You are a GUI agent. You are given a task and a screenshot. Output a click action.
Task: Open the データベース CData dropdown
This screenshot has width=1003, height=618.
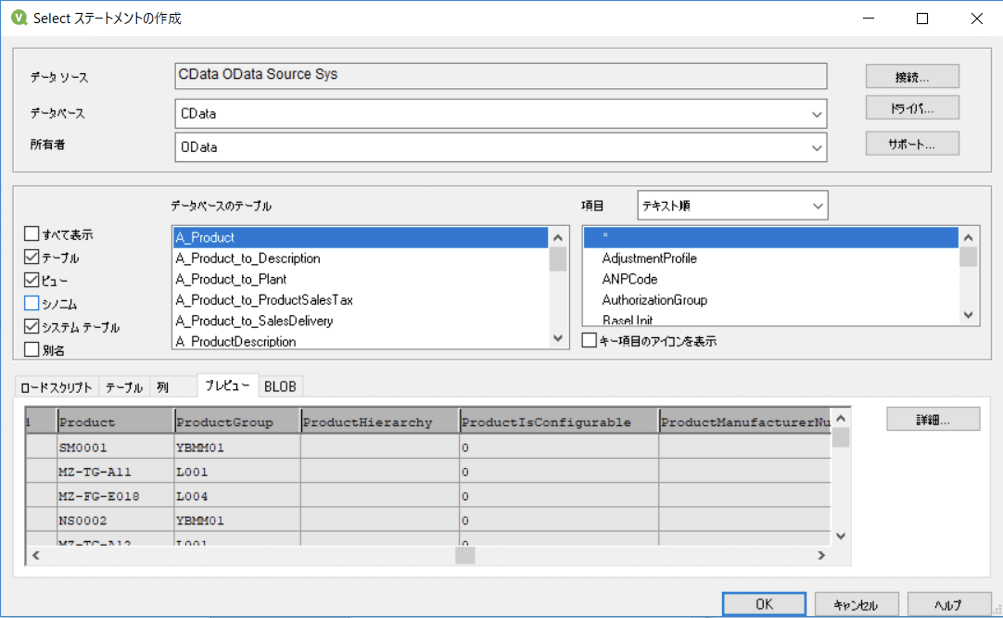816,114
